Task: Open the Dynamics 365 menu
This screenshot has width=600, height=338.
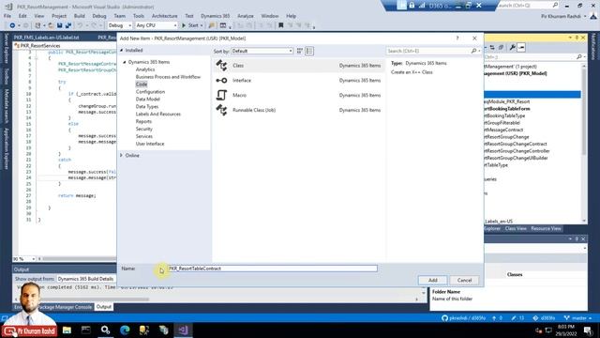Action: click(x=216, y=16)
